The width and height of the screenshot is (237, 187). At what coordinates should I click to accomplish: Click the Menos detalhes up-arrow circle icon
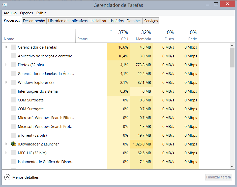[7, 177]
